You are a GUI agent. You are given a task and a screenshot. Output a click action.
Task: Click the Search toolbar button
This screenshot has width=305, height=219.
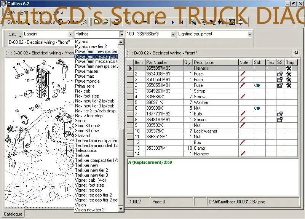tap(18, 22)
